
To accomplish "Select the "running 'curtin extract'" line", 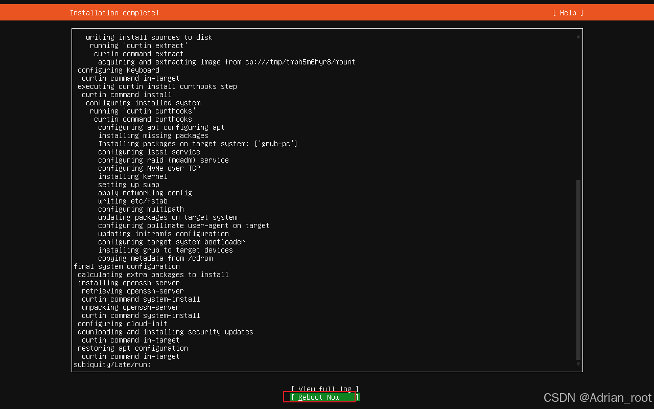I will tap(139, 46).
